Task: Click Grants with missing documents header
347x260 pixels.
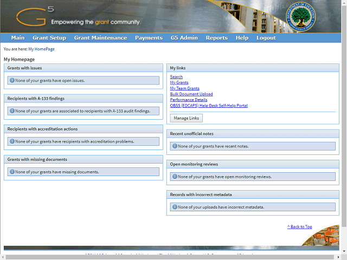Action: click(x=83, y=159)
